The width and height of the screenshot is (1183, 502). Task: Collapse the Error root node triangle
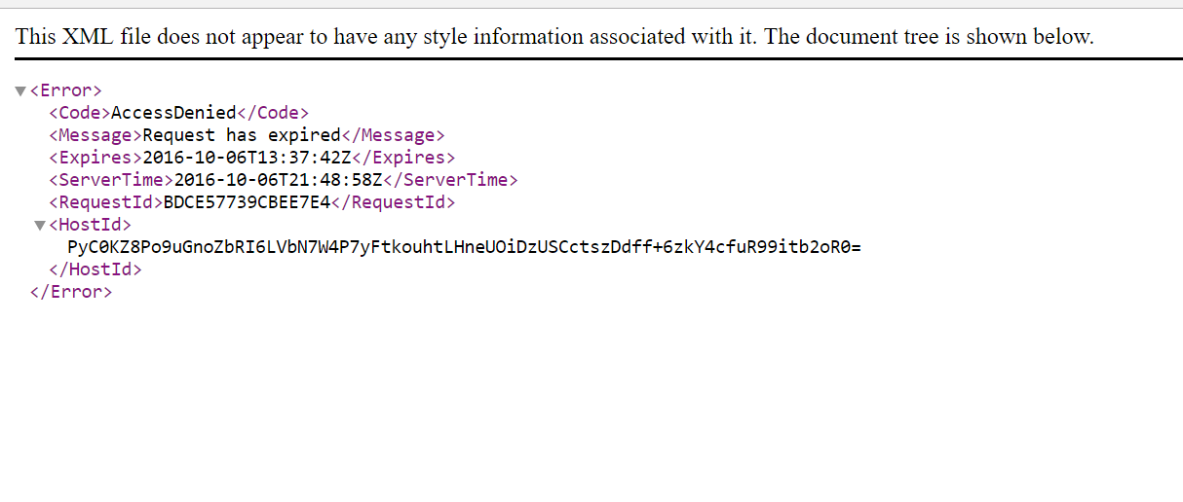coord(20,91)
